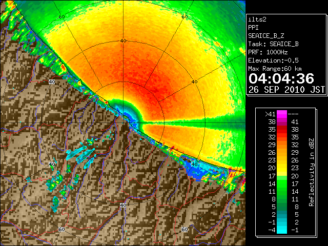
Task: Click the "-4" legend value
Action: [272, 230]
